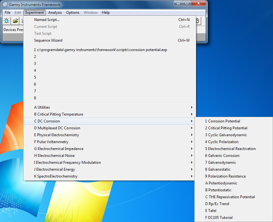Screen dimensions: 273x222
Task: Expand B Critical Pitting Temperature submenu
Action: pyautogui.click(x=109, y=114)
